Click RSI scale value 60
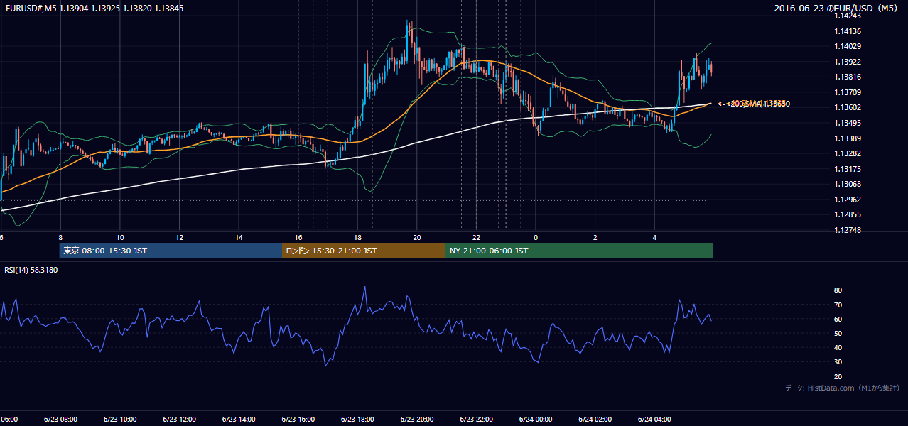 pyautogui.click(x=838, y=319)
